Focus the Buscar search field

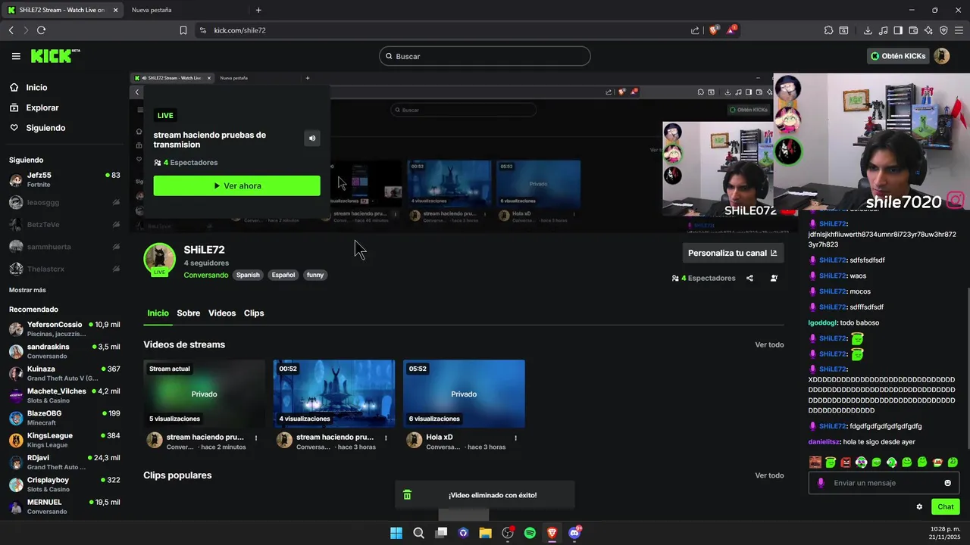tap(485, 56)
